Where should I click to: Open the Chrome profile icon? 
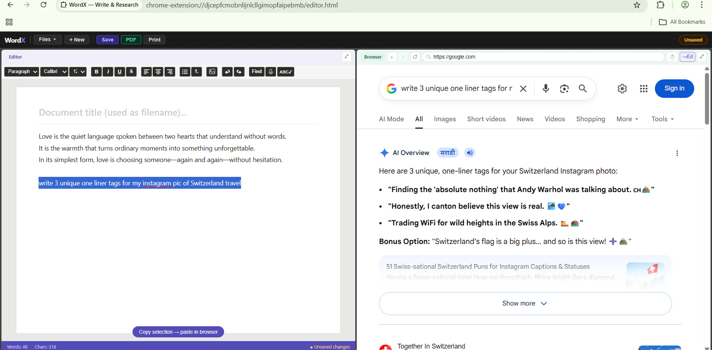[x=685, y=5]
